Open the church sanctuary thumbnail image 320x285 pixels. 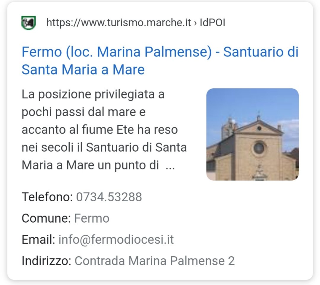252,134
